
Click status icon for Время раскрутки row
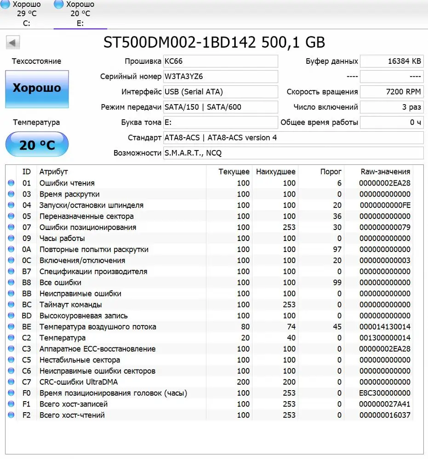(x=11, y=194)
